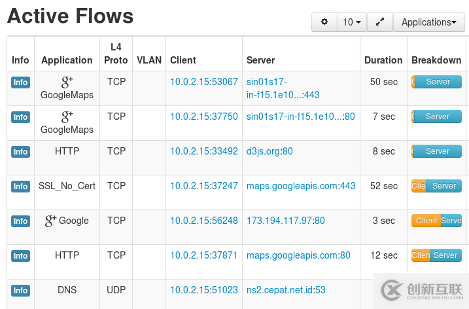This screenshot has height=309, width=469.
Task: Sort flows by the Application column header
Action: click(67, 60)
